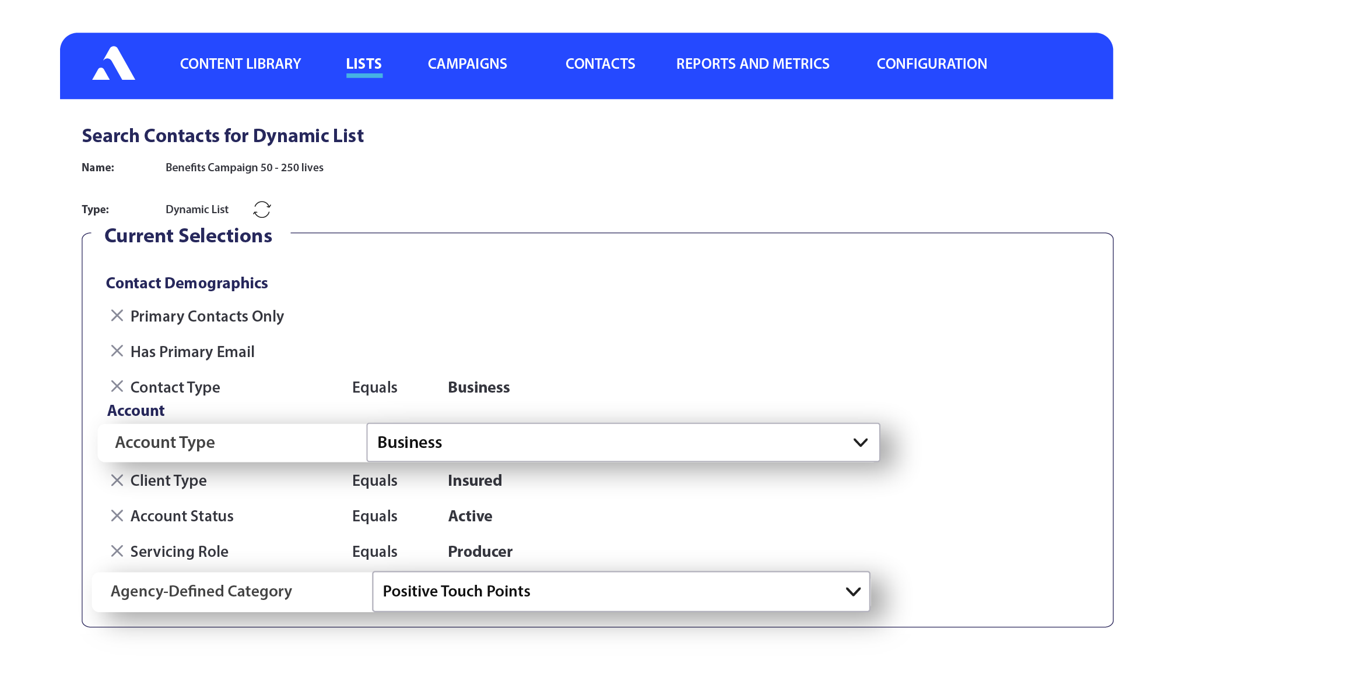Open the Contacts tab
Viewport: 1362px width, 685px height.
point(601,64)
